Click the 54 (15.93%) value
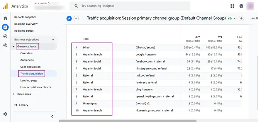 tap(193, 55)
